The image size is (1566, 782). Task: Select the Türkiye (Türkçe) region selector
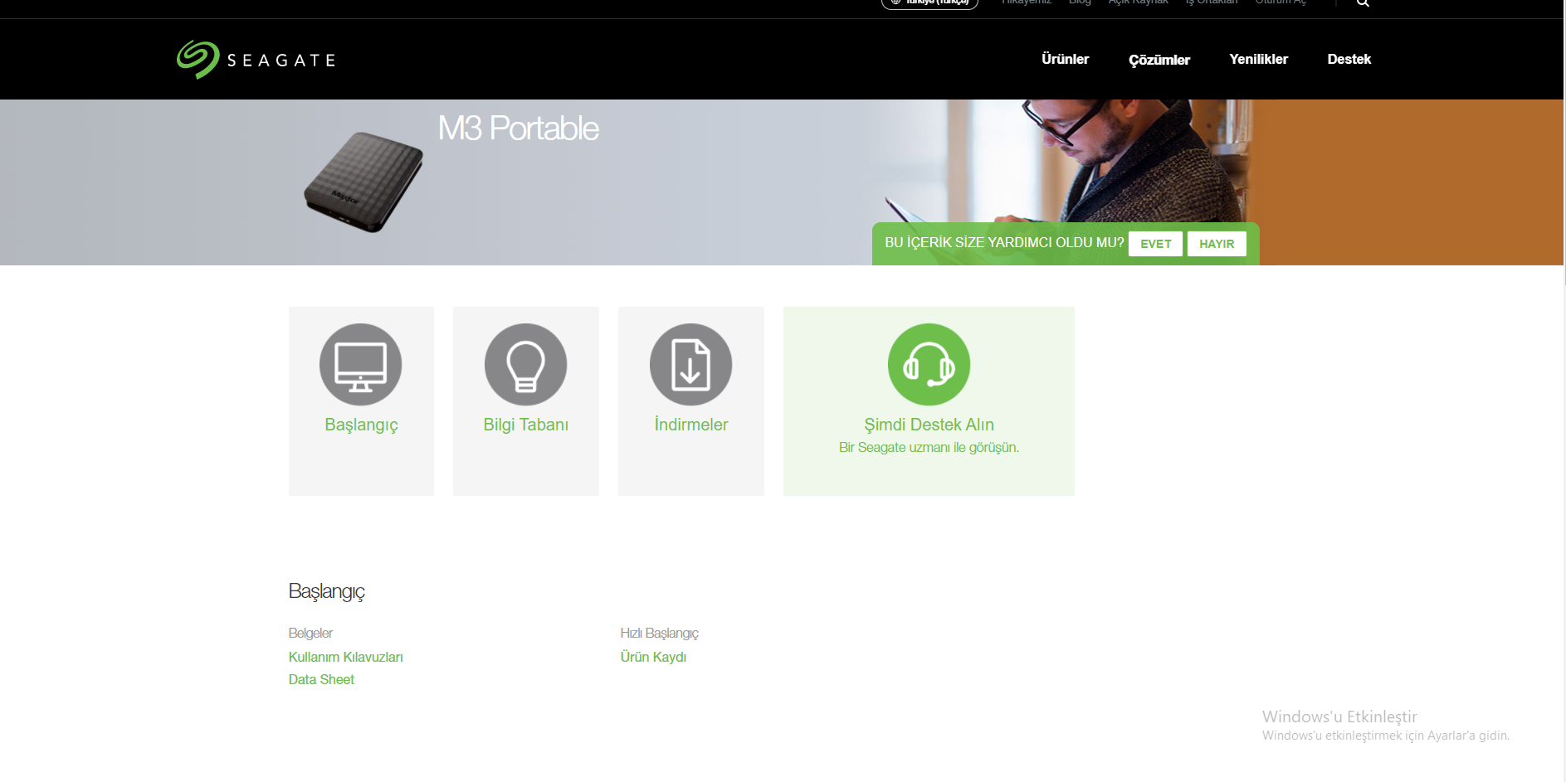[x=929, y=3]
